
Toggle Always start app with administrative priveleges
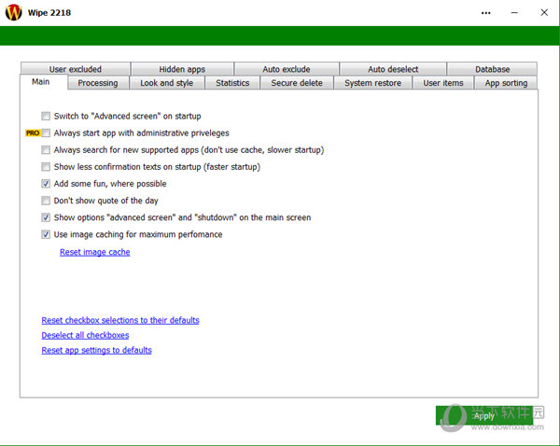46,132
